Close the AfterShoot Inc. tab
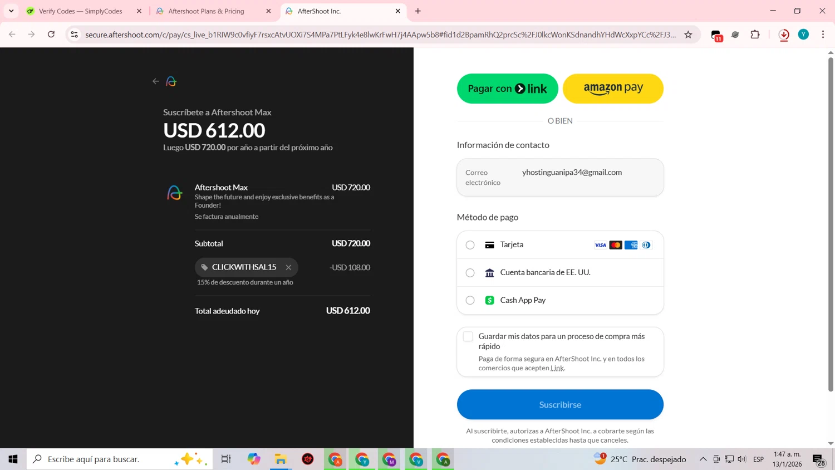The width and height of the screenshot is (835, 470). click(397, 11)
